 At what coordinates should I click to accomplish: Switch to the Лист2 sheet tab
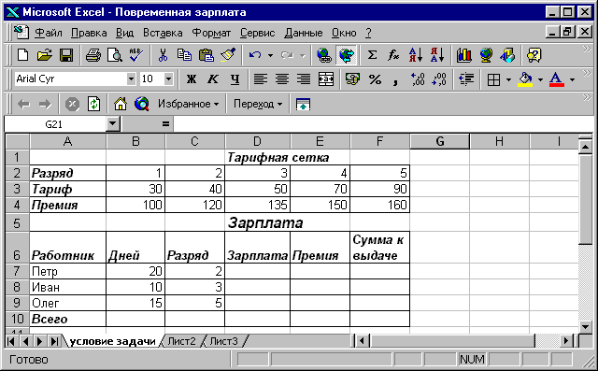182,341
